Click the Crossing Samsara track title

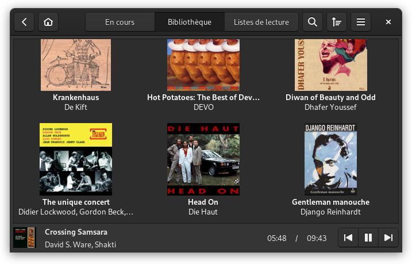click(x=76, y=232)
